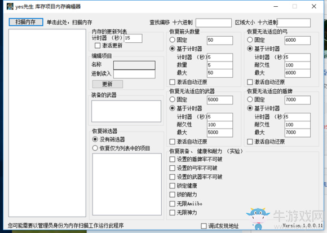Click the 名称 name text field
Image resolution: width=327 pixels, height=233 pixels.
tap(134, 65)
